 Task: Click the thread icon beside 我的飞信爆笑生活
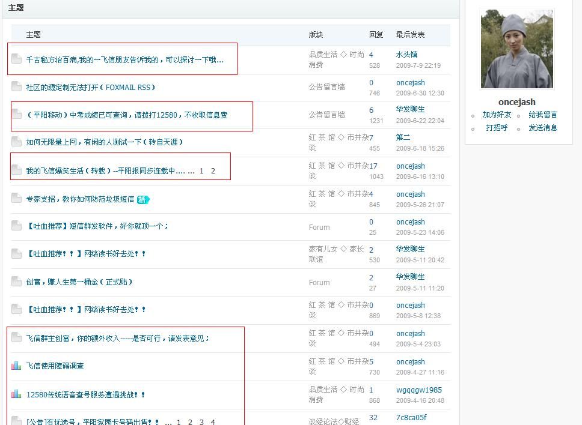click(16, 170)
